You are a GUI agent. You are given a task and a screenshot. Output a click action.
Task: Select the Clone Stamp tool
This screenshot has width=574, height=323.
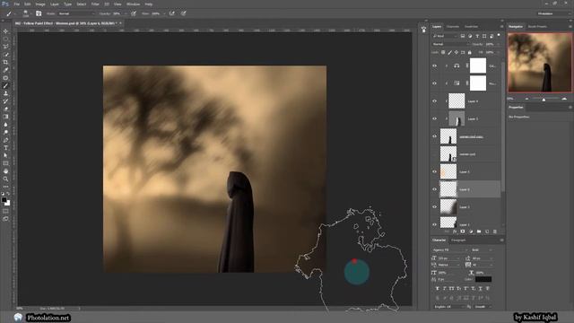point(5,93)
